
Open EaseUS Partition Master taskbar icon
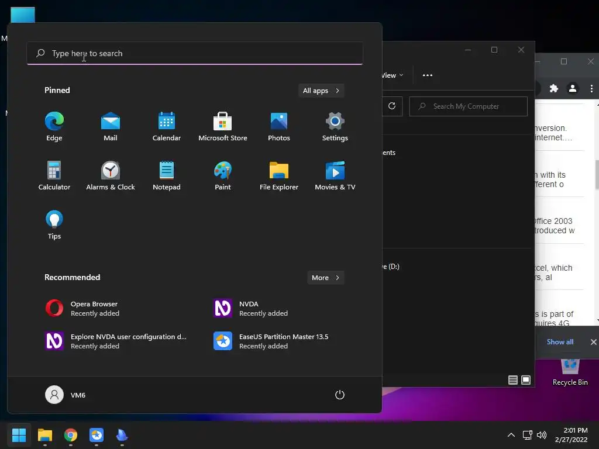tap(97, 435)
